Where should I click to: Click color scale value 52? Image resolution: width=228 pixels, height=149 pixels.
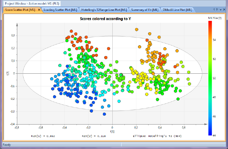click(x=214, y=59)
